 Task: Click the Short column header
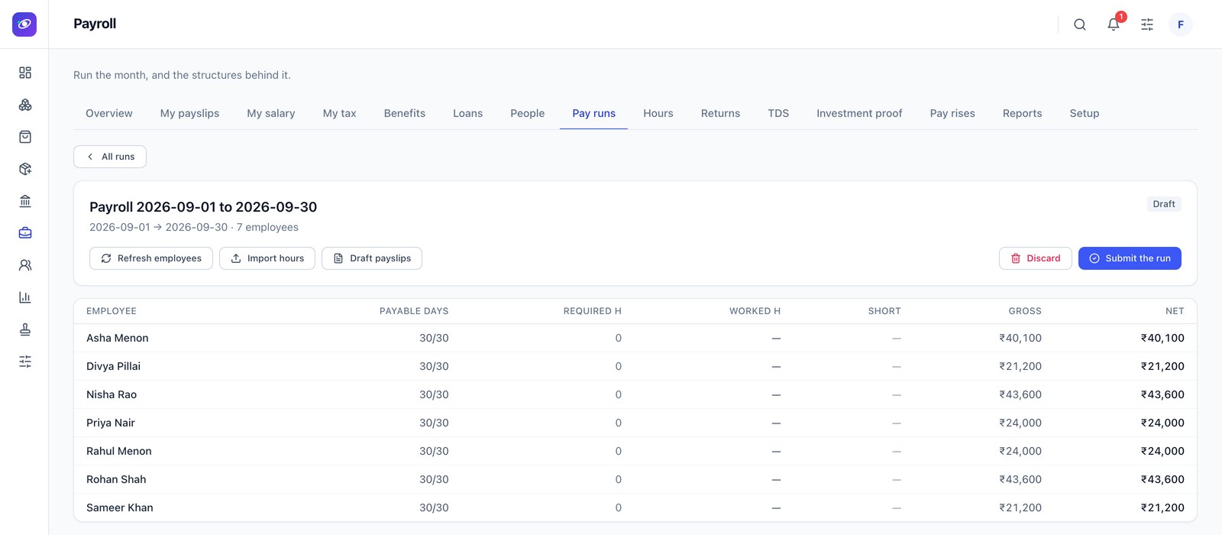coord(884,311)
